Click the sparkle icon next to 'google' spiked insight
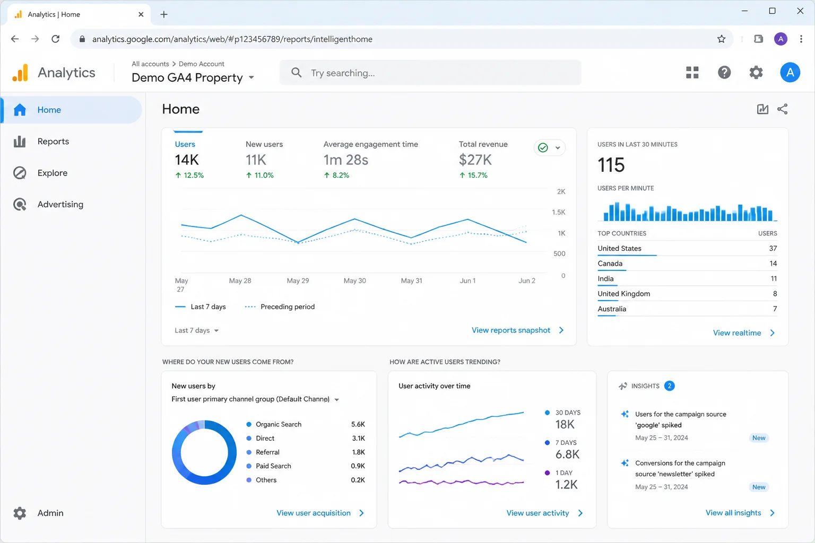The height and width of the screenshot is (543, 815). tap(625, 414)
